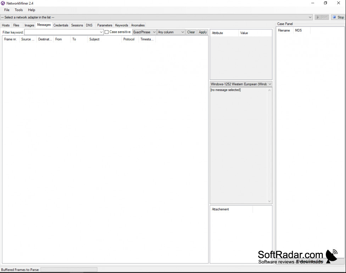Open the Parameters tab
The image size is (346, 273).
[x=105, y=25]
